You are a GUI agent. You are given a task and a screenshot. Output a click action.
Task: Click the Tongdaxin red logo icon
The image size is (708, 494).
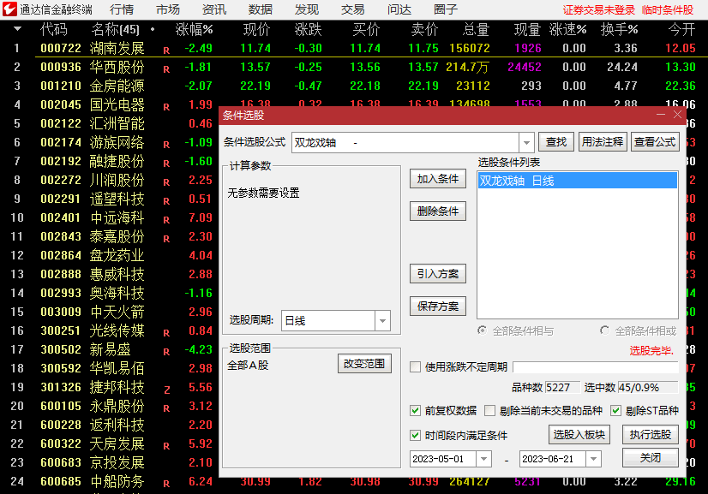tap(9, 9)
